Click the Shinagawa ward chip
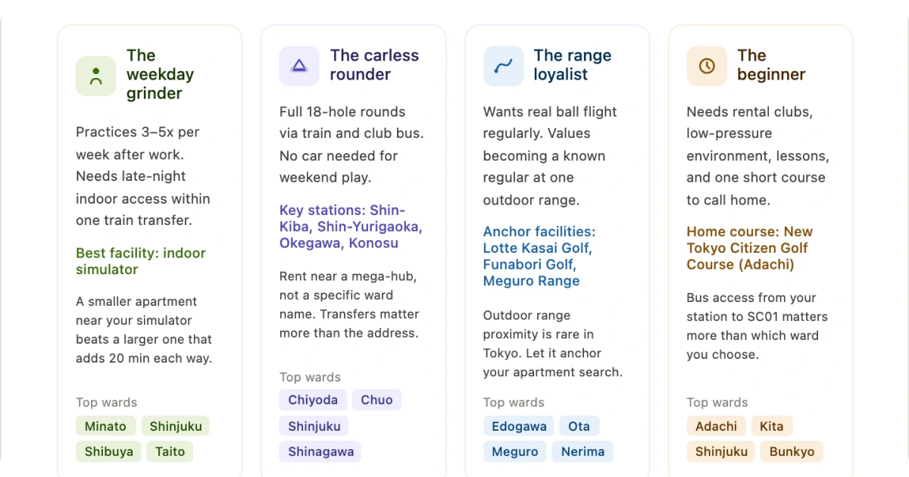This screenshot has width=909, height=477. pyautogui.click(x=320, y=451)
